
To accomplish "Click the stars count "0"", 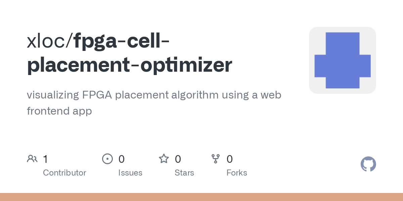I will point(178,159).
